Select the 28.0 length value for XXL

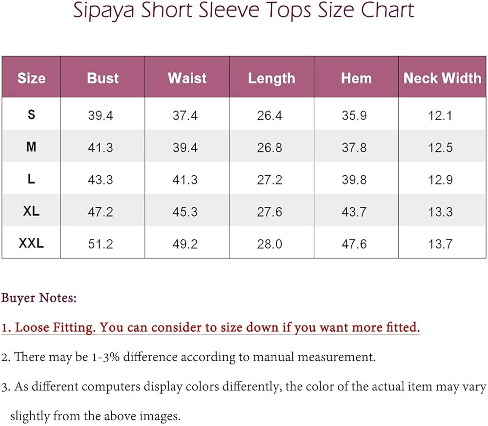pyautogui.click(x=269, y=243)
